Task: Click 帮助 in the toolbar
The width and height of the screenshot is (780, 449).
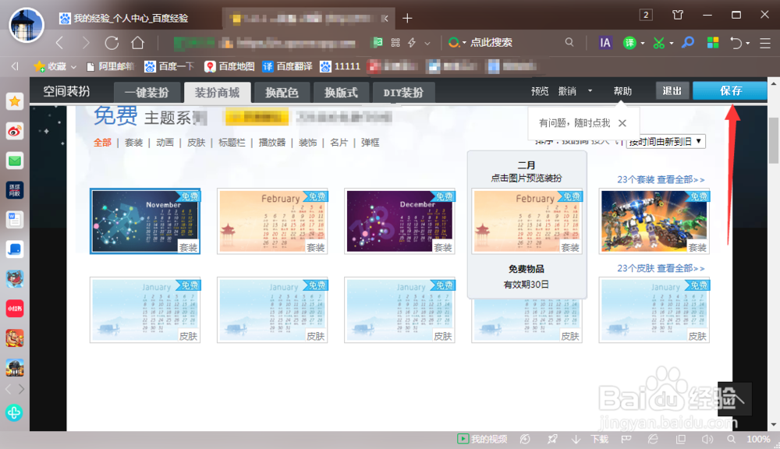Action: [622, 91]
